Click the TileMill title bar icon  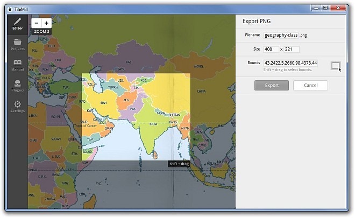click(10, 9)
